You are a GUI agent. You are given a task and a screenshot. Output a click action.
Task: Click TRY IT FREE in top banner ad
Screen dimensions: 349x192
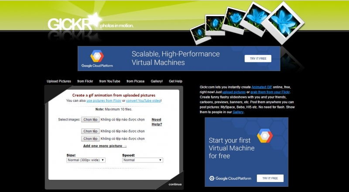tap(258, 59)
